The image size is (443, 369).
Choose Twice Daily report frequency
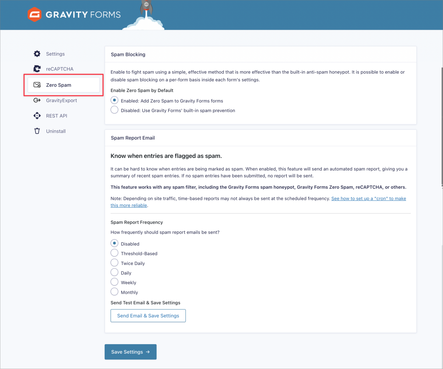(x=114, y=263)
